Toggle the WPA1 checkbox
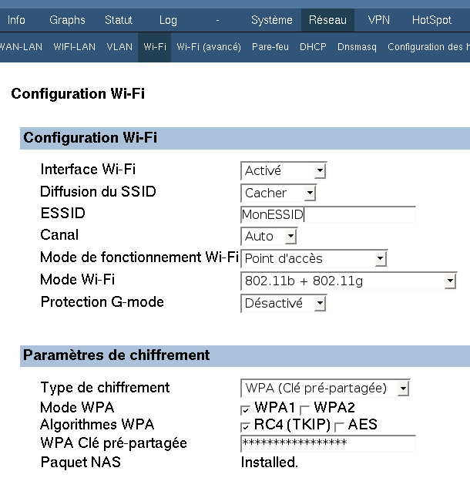Viewport: 470px width, 488px height. point(245,410)
